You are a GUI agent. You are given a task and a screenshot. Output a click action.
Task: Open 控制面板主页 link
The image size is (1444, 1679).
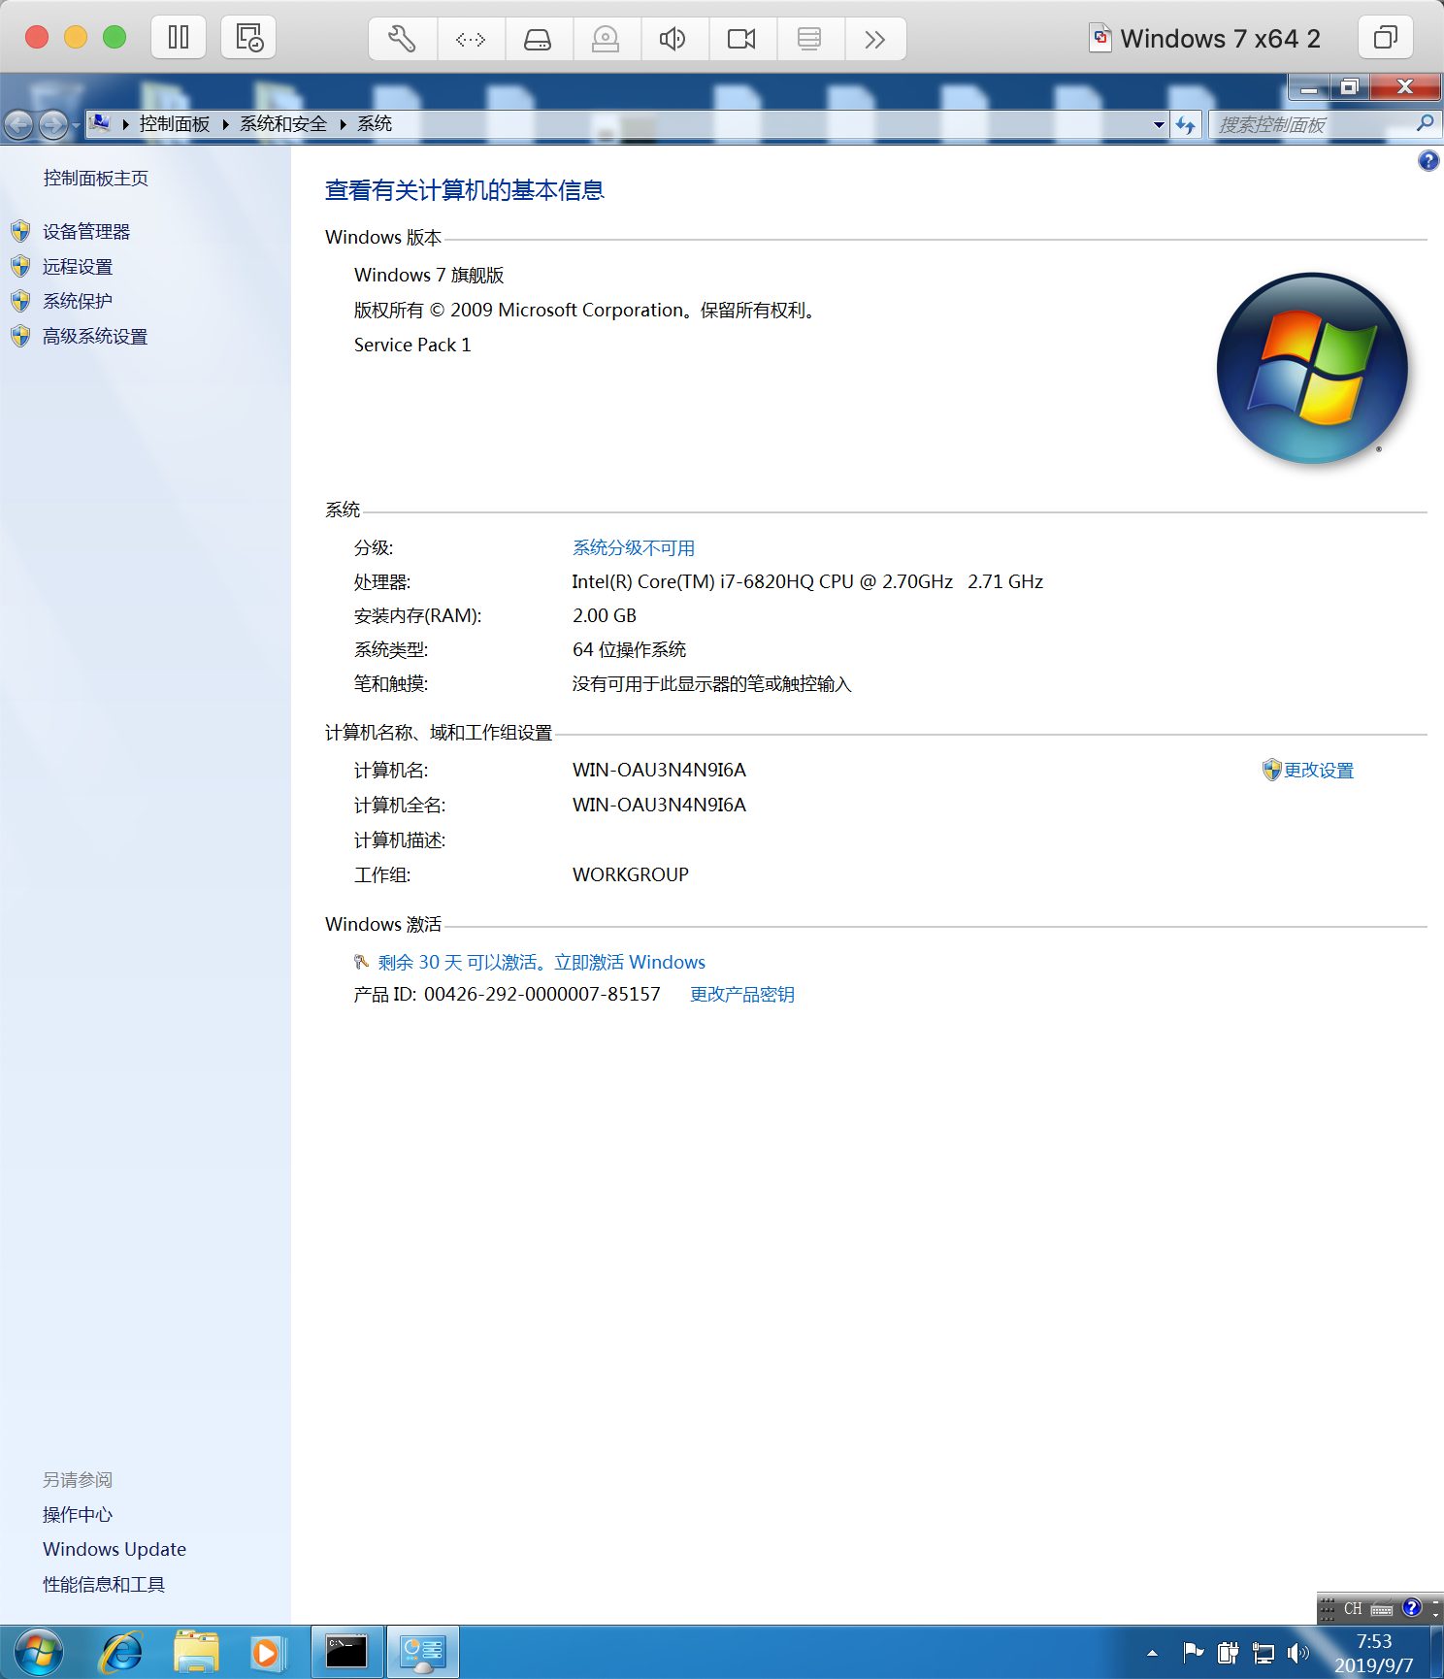[x=96, y=179]
